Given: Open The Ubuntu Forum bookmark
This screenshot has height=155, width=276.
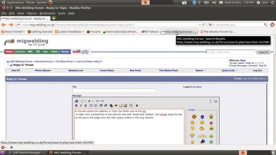Looking at the screenshot, I should click(x=218, y=32).
